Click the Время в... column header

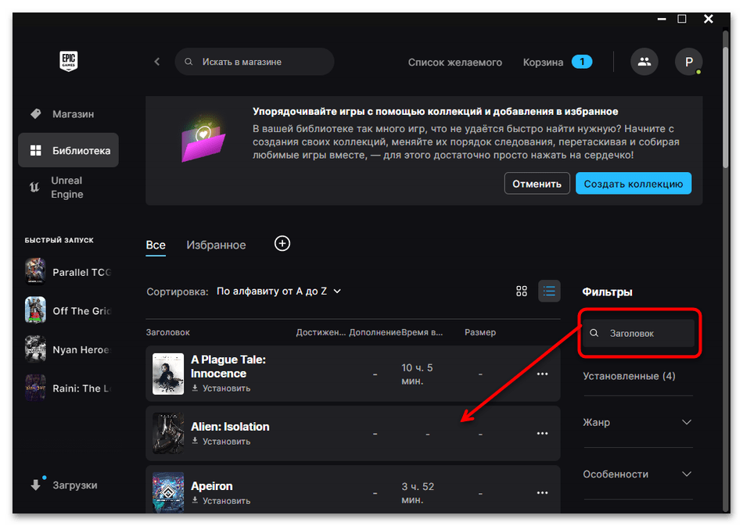pos(422,332)
